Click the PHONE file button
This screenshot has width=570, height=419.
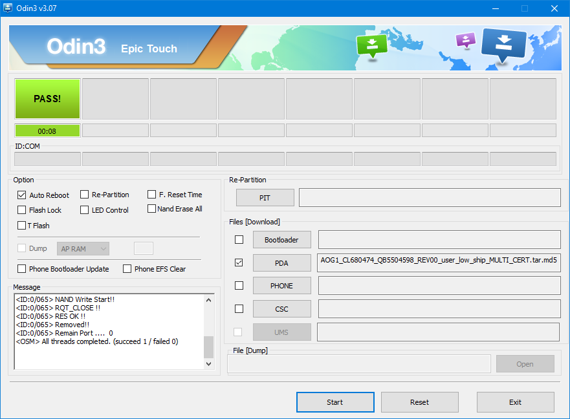click(x=281, y=286)
